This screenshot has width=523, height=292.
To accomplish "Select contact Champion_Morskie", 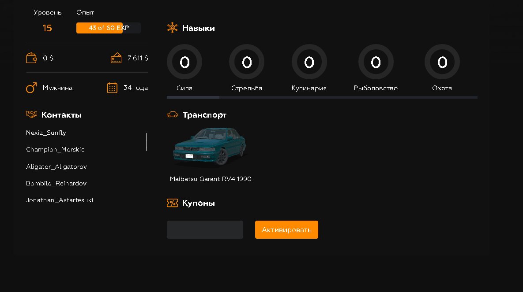I will pos(55,150).
